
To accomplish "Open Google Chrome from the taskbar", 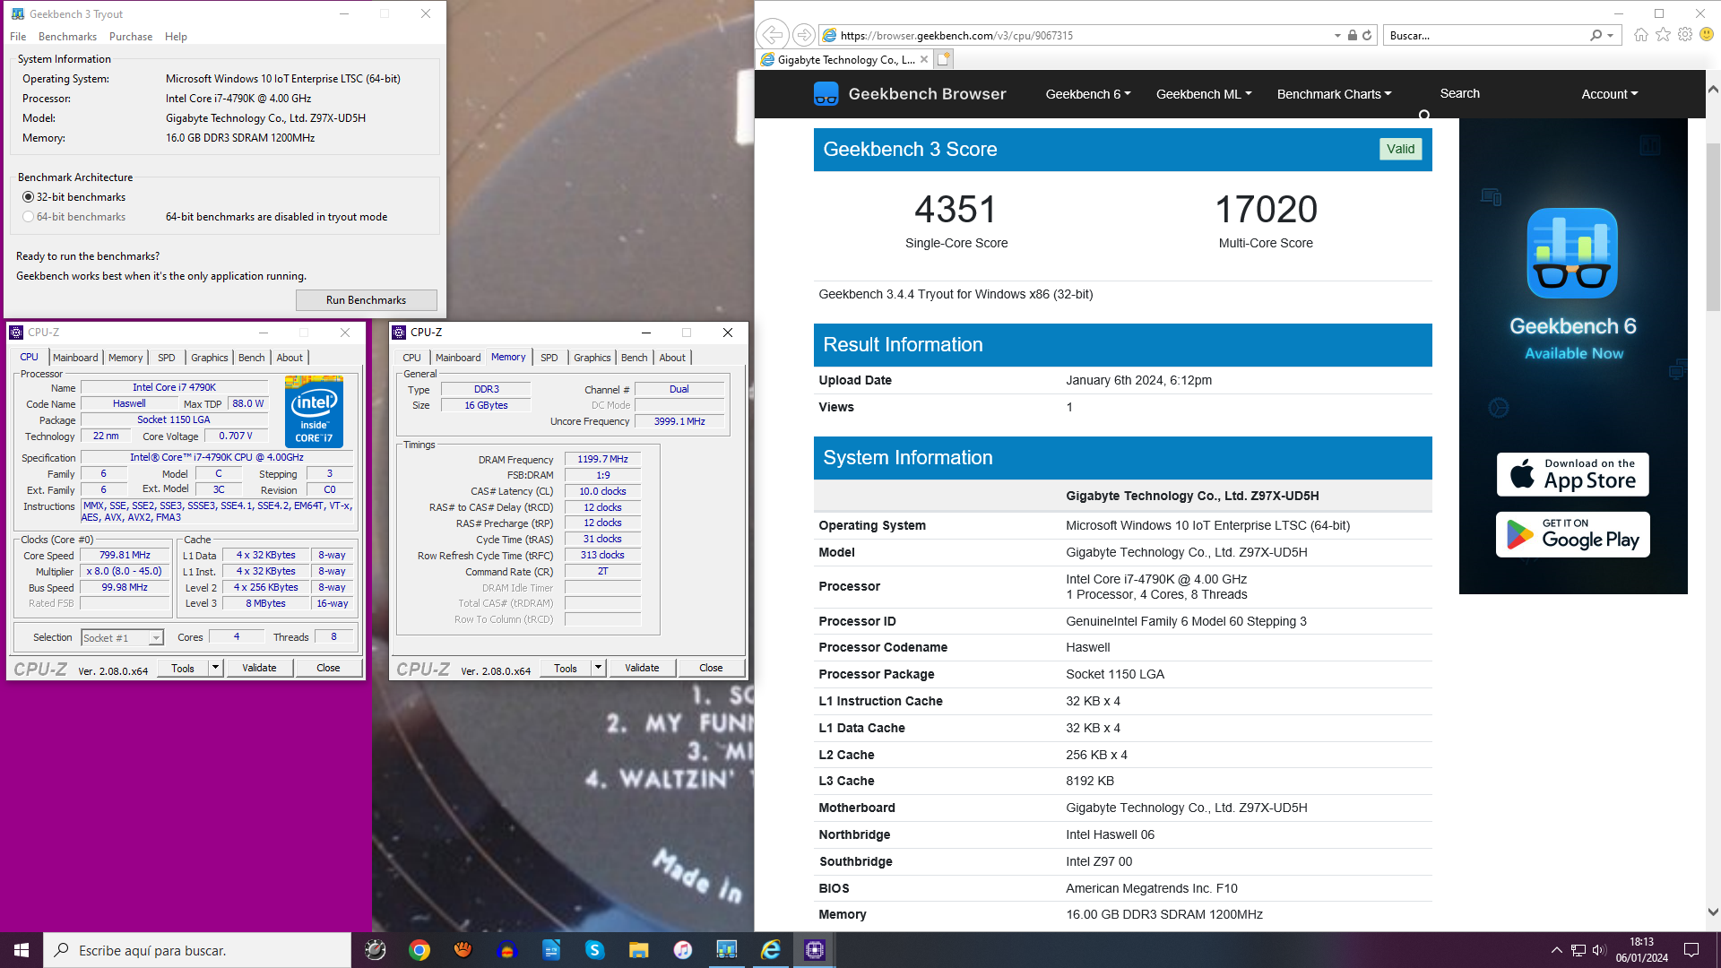I will [x=419, y=950].
